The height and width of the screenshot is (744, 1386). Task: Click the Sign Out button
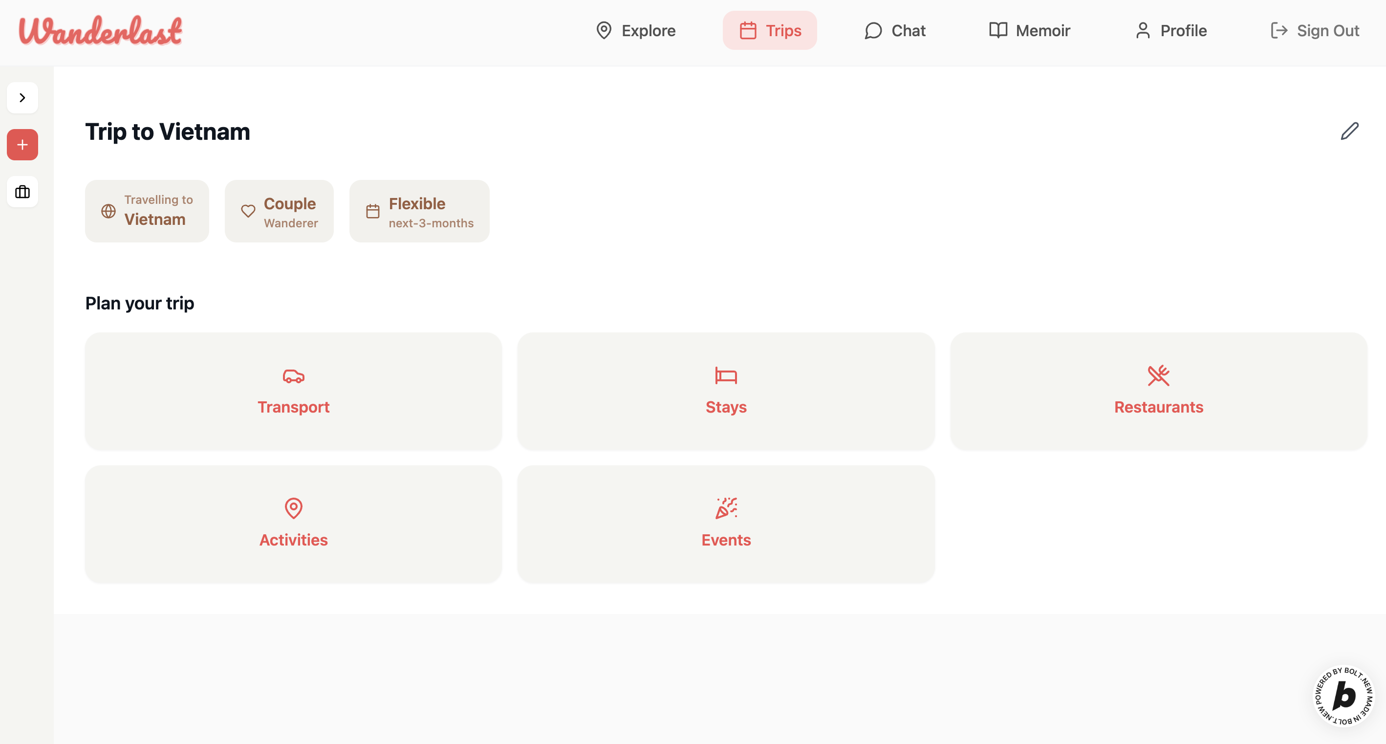point(1315,31)
